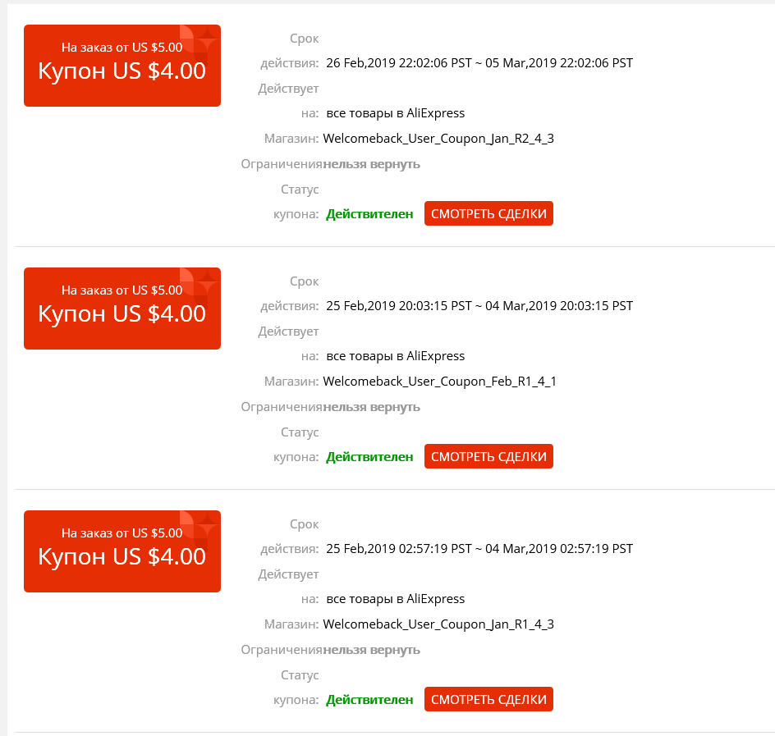Click the validity period ending 05 Mar,2019 22:02:06
Image resolution: width=775 pixels, height=736 pixels.
coord(479,63)
